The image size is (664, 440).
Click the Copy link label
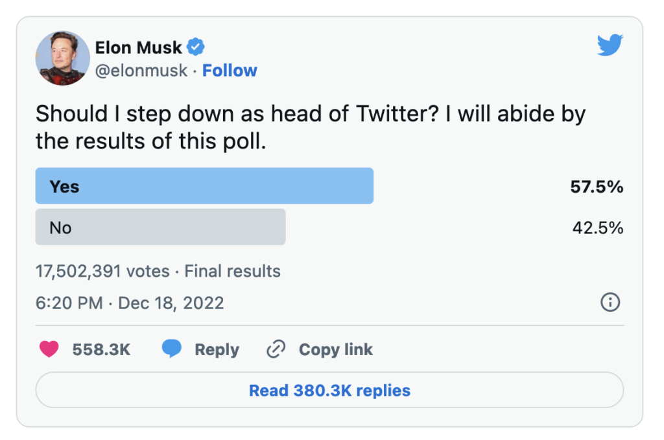336,349
